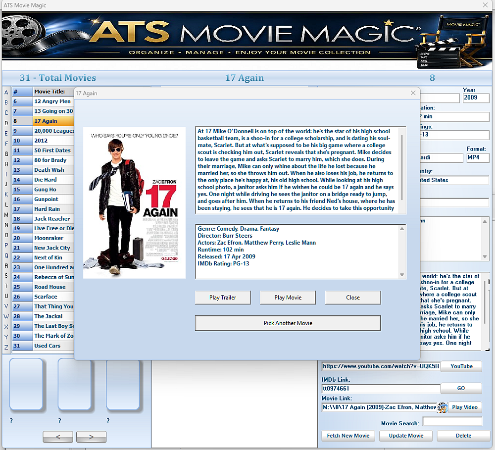The width and height of the screenshot is (495, 450).
Task: Jump to letter M in alphabet index
Action: pos(6,215)
